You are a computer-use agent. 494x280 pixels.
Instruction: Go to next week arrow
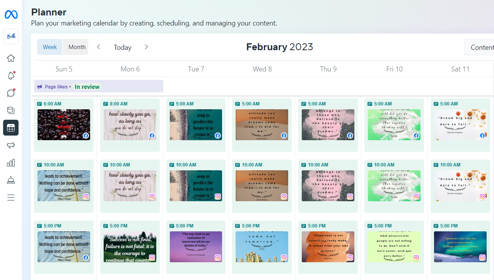click(146, 47)
